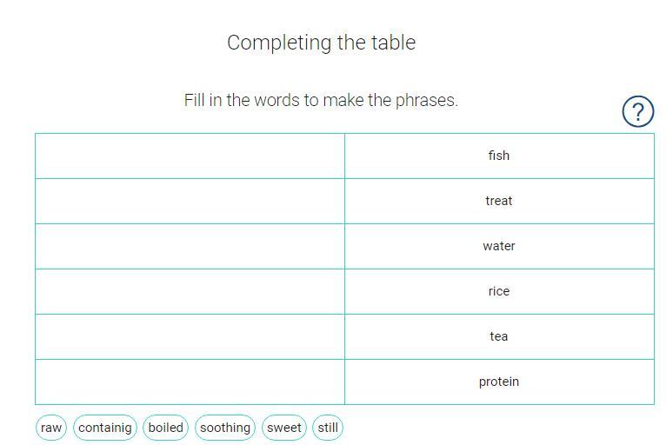This screenshot has height=445, width=666.
Task: Select the 'containig' word chip
Action: coord(105,428)
